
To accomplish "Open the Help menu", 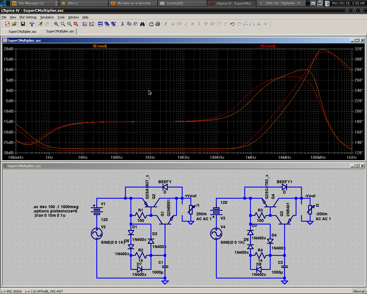I will (x=85, y=17).
